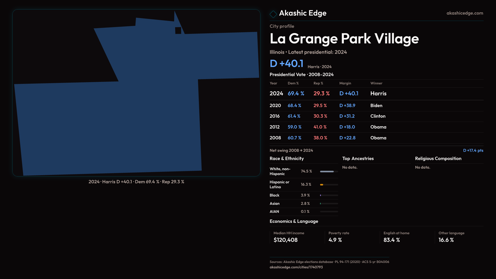This screenshot has height=279, width=496.
Task: Click the Other language 16.6 % stat
Action: [446, 240]
